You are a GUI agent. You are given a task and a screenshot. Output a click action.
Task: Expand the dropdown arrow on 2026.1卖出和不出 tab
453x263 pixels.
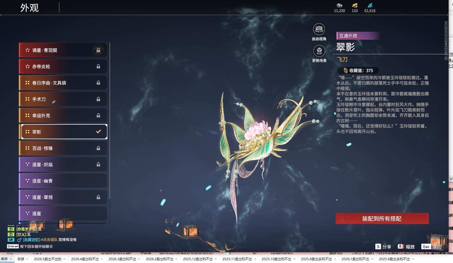coord(372,259)
